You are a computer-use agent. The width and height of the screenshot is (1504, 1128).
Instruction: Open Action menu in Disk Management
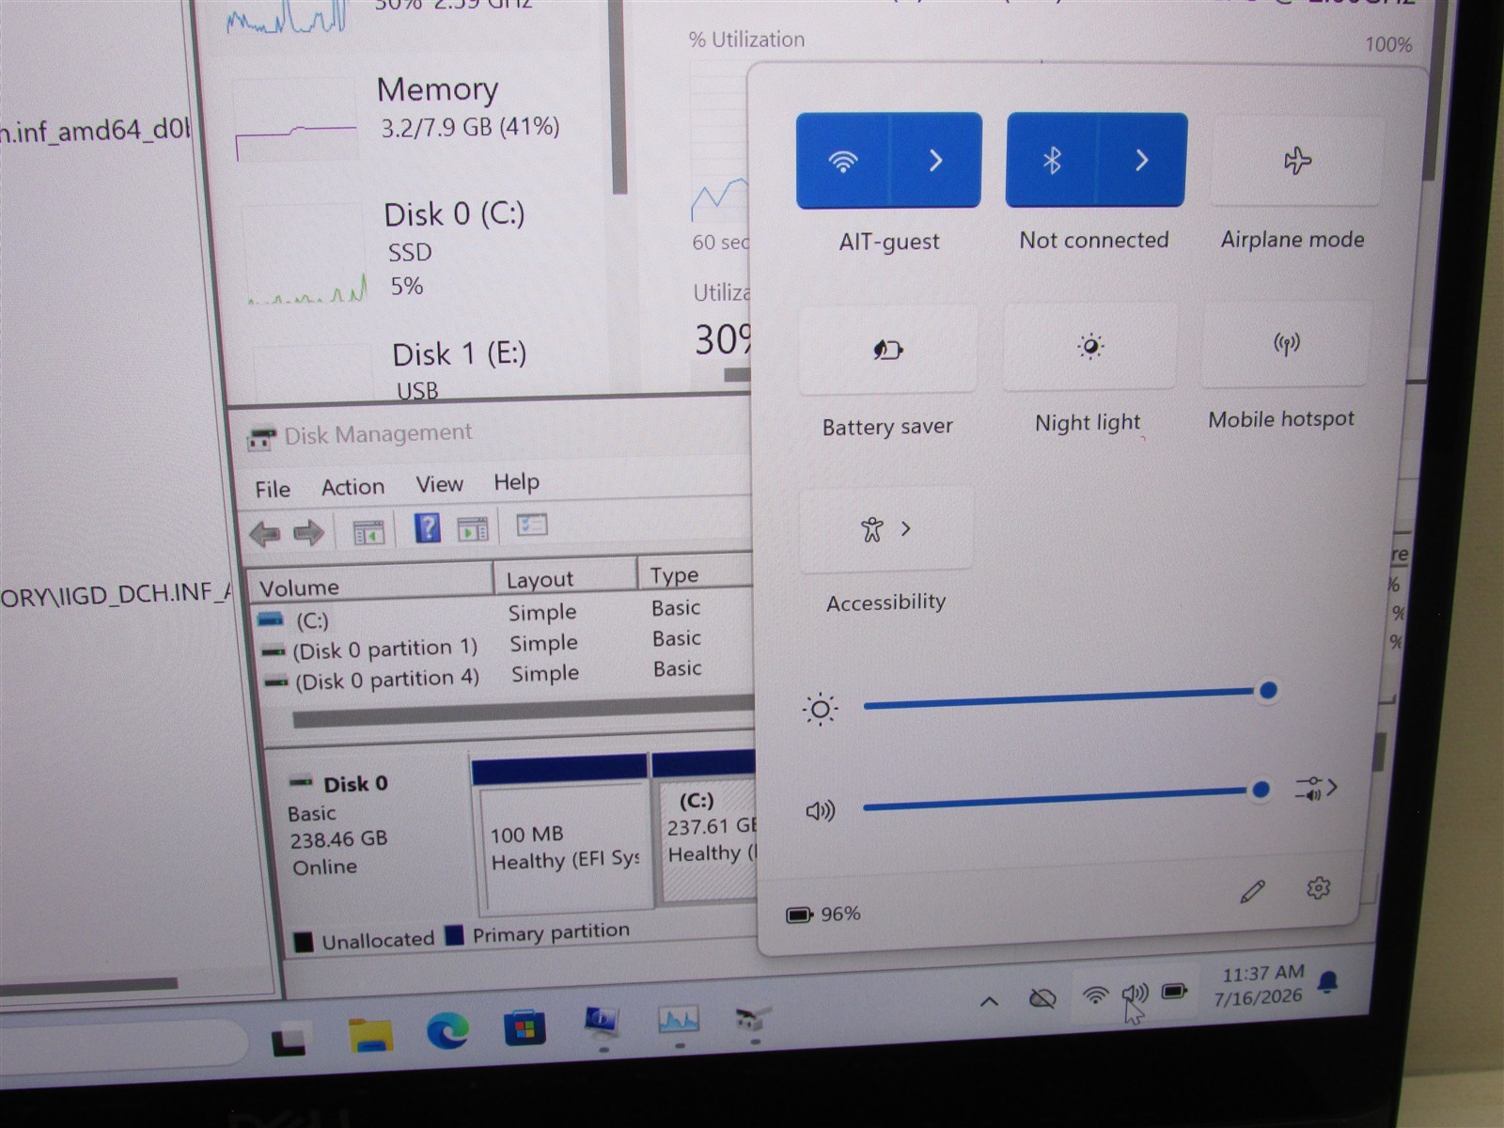(352, 487)
